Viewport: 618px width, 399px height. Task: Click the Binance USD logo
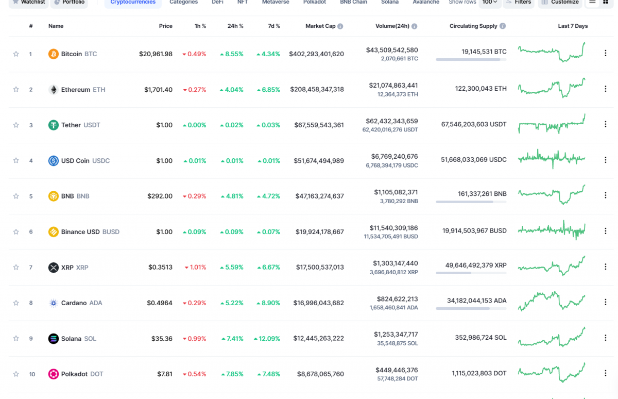pyautogui.click(x=54, y=231)
